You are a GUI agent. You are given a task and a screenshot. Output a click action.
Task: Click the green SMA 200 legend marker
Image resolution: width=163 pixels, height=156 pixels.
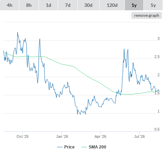tap(84, 147)
